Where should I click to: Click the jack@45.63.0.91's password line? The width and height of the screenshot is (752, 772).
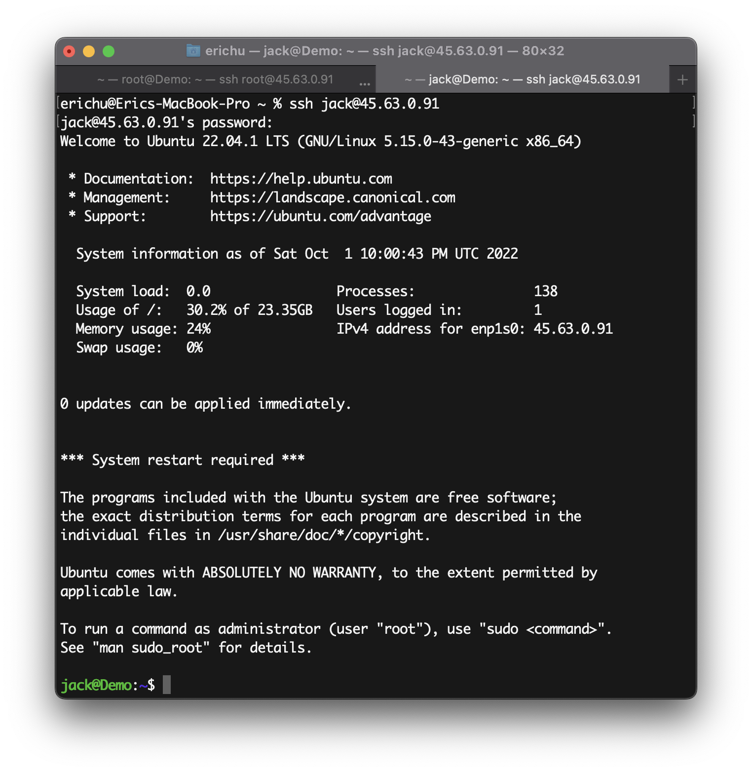tap(166, 122)
